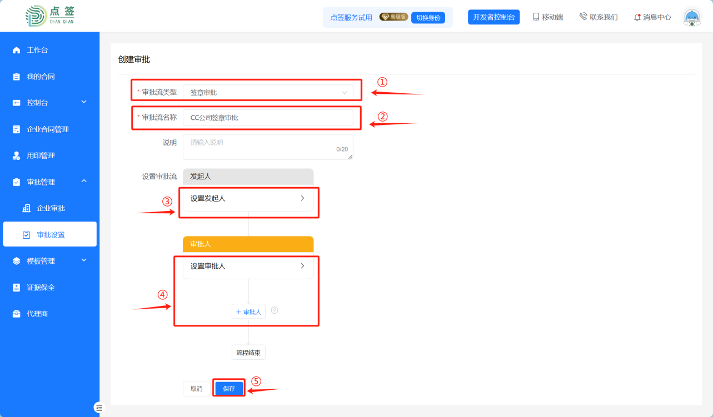Image resolution: width=713 pixels, height=417 pixels.
Task: Click the 创建审批 page title
Action: coord(134,59)
